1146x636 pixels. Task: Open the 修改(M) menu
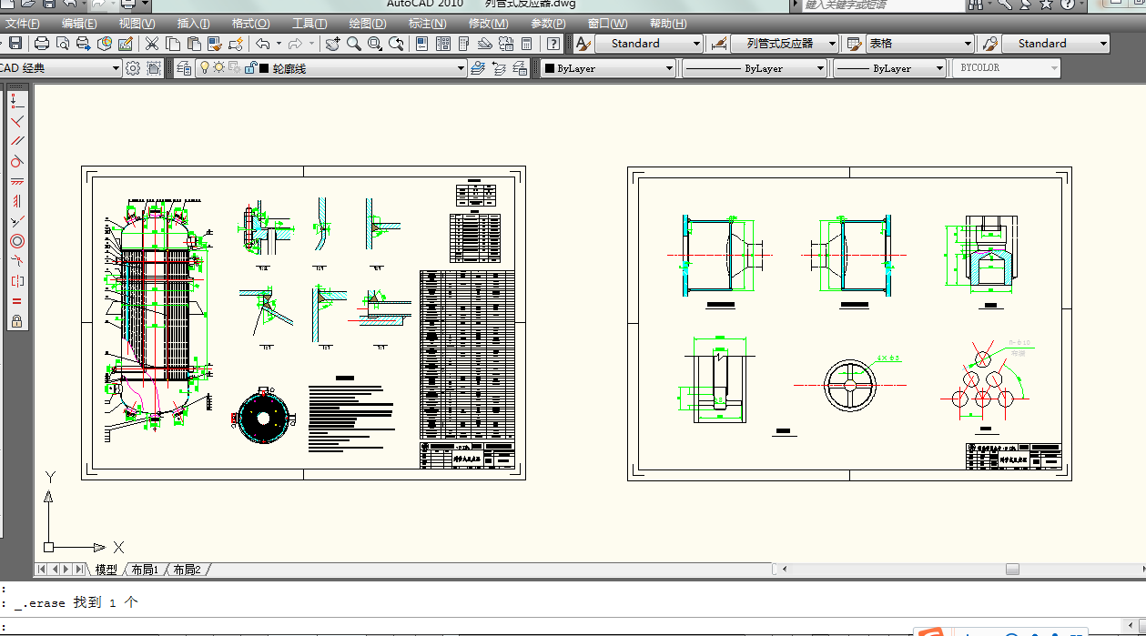tap(488, 24)
